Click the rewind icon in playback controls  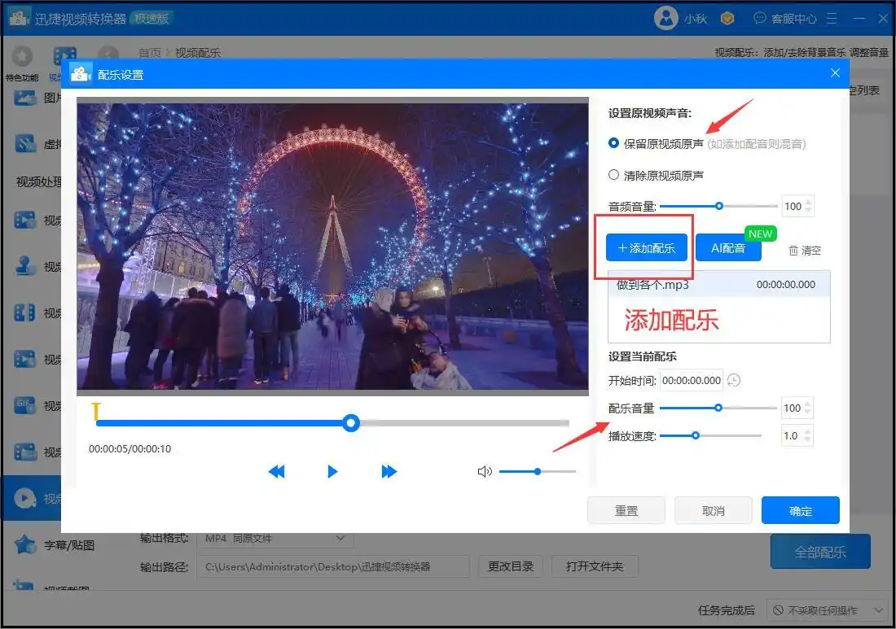pyautogui.click(x=277, y=471)
